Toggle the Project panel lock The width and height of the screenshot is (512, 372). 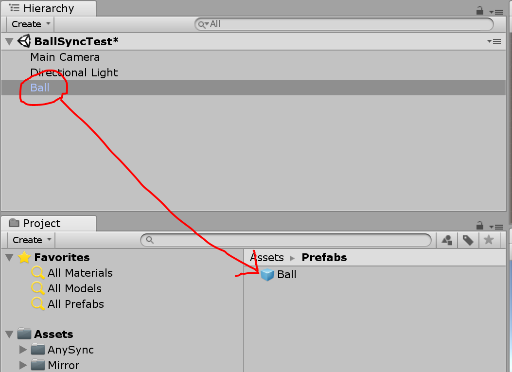click(x=480, y=225)
